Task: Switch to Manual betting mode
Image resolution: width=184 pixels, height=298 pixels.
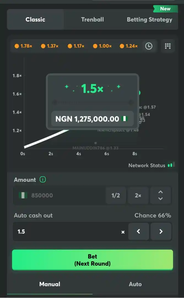Action: coord(50,284)
